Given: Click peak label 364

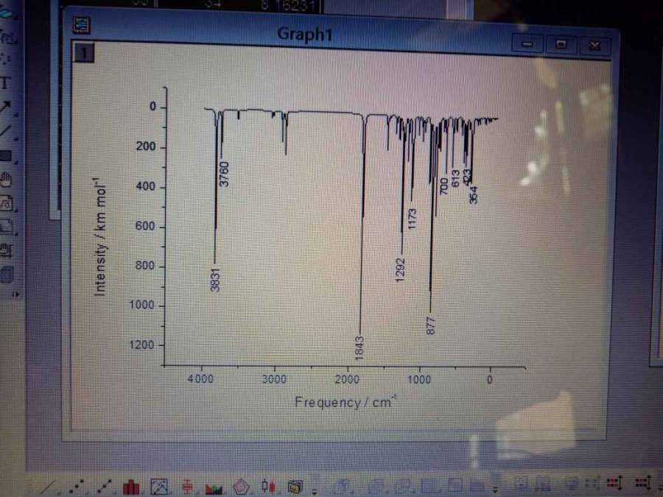Looking at the screenshot, I should [x=474, y=195].
